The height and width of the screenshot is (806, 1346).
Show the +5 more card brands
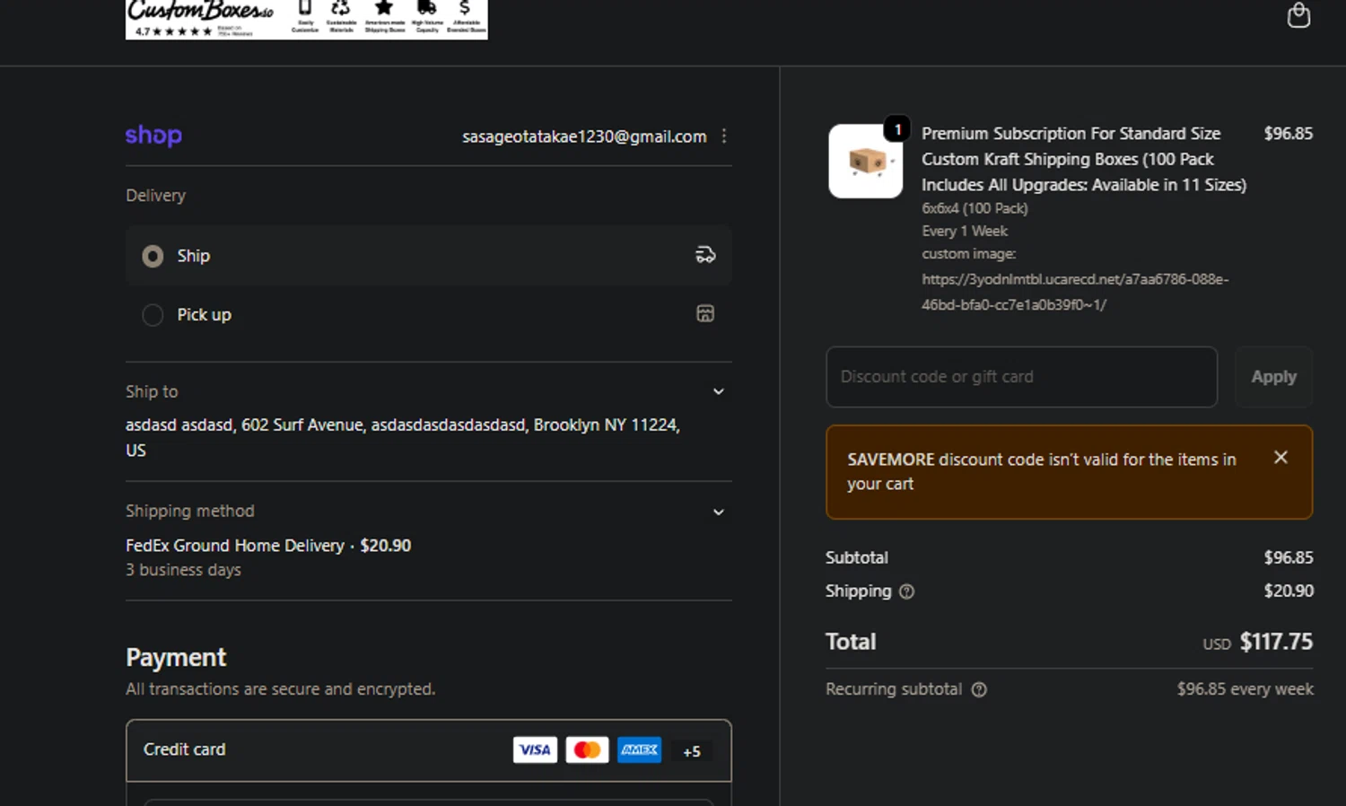click(691, 751)
